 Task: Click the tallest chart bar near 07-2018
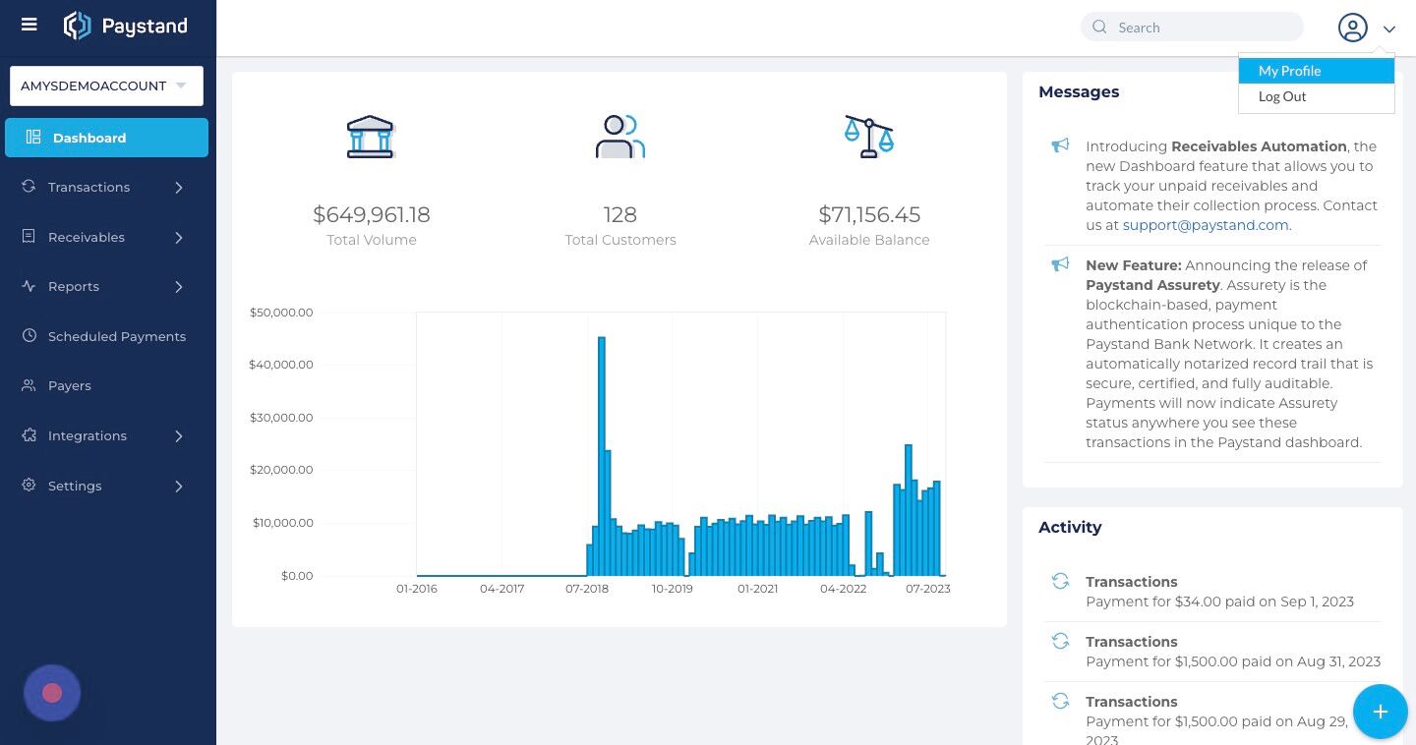602,456
